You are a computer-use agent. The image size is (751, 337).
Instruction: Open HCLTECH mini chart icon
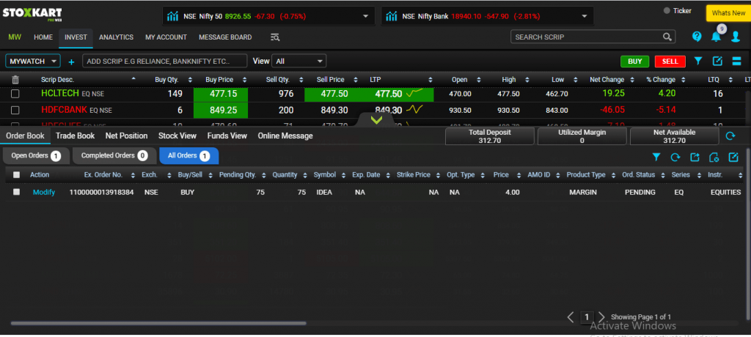pos(414,93)
